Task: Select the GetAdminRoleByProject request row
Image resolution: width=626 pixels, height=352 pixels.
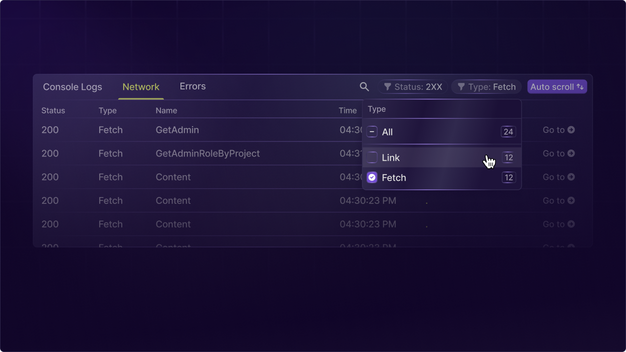Action: [207, 154]
